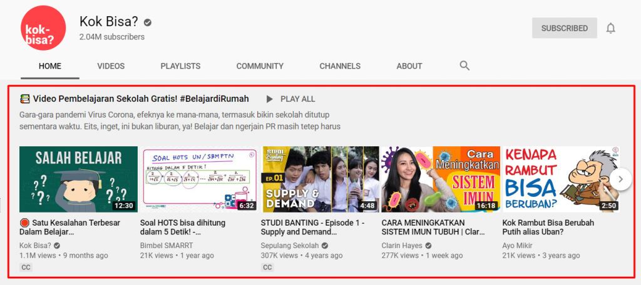This screenshot has width=641, height=285.
Task: Click Clarin Hayes channel name
Action: (403, 246)
